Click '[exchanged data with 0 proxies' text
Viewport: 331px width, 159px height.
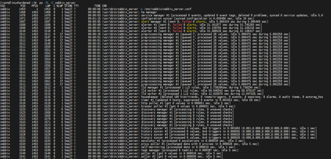click(190, 144)
